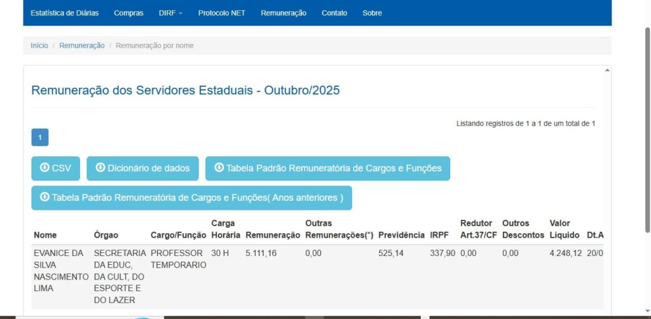Click the Valor Líquido column header
The image size is (651, 319).
pos(565,229)
